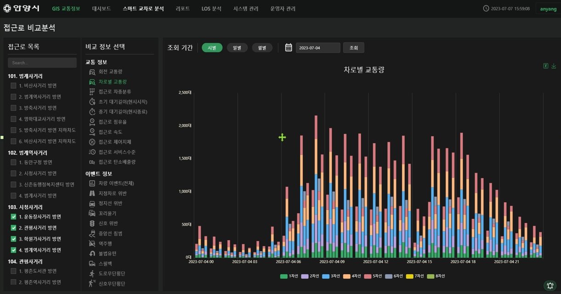Choose 접근로 탄소배출량 CO2 icon
The image size is (561, 294).
coord(92,162)
